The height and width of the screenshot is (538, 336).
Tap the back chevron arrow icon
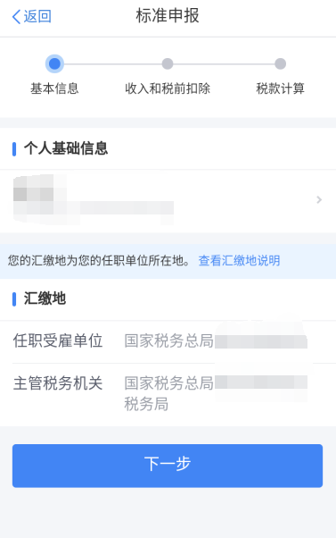coord(16,16)
